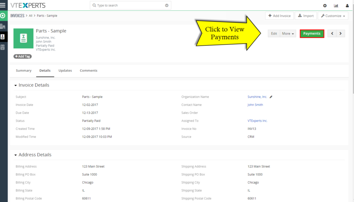
Task: Click the green invoice record image
Action: click(23, 38)
